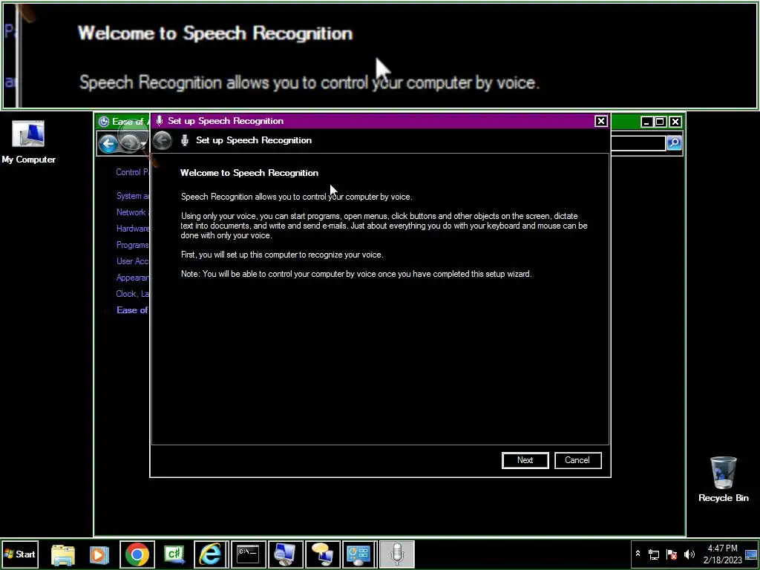Viewport: 760px width, 570px height.
Task: Open the Programs link in the sidebar
Action: pos(132,245)
